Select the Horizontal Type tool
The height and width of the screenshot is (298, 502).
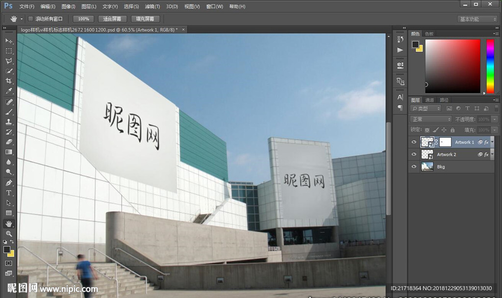[9, 193]
